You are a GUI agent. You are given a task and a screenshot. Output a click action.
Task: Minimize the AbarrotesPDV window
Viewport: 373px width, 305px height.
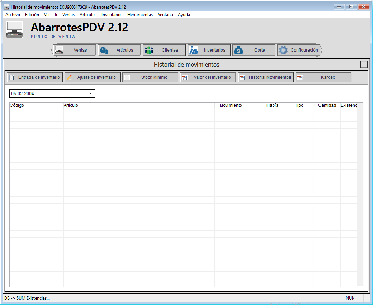point(339,7)
